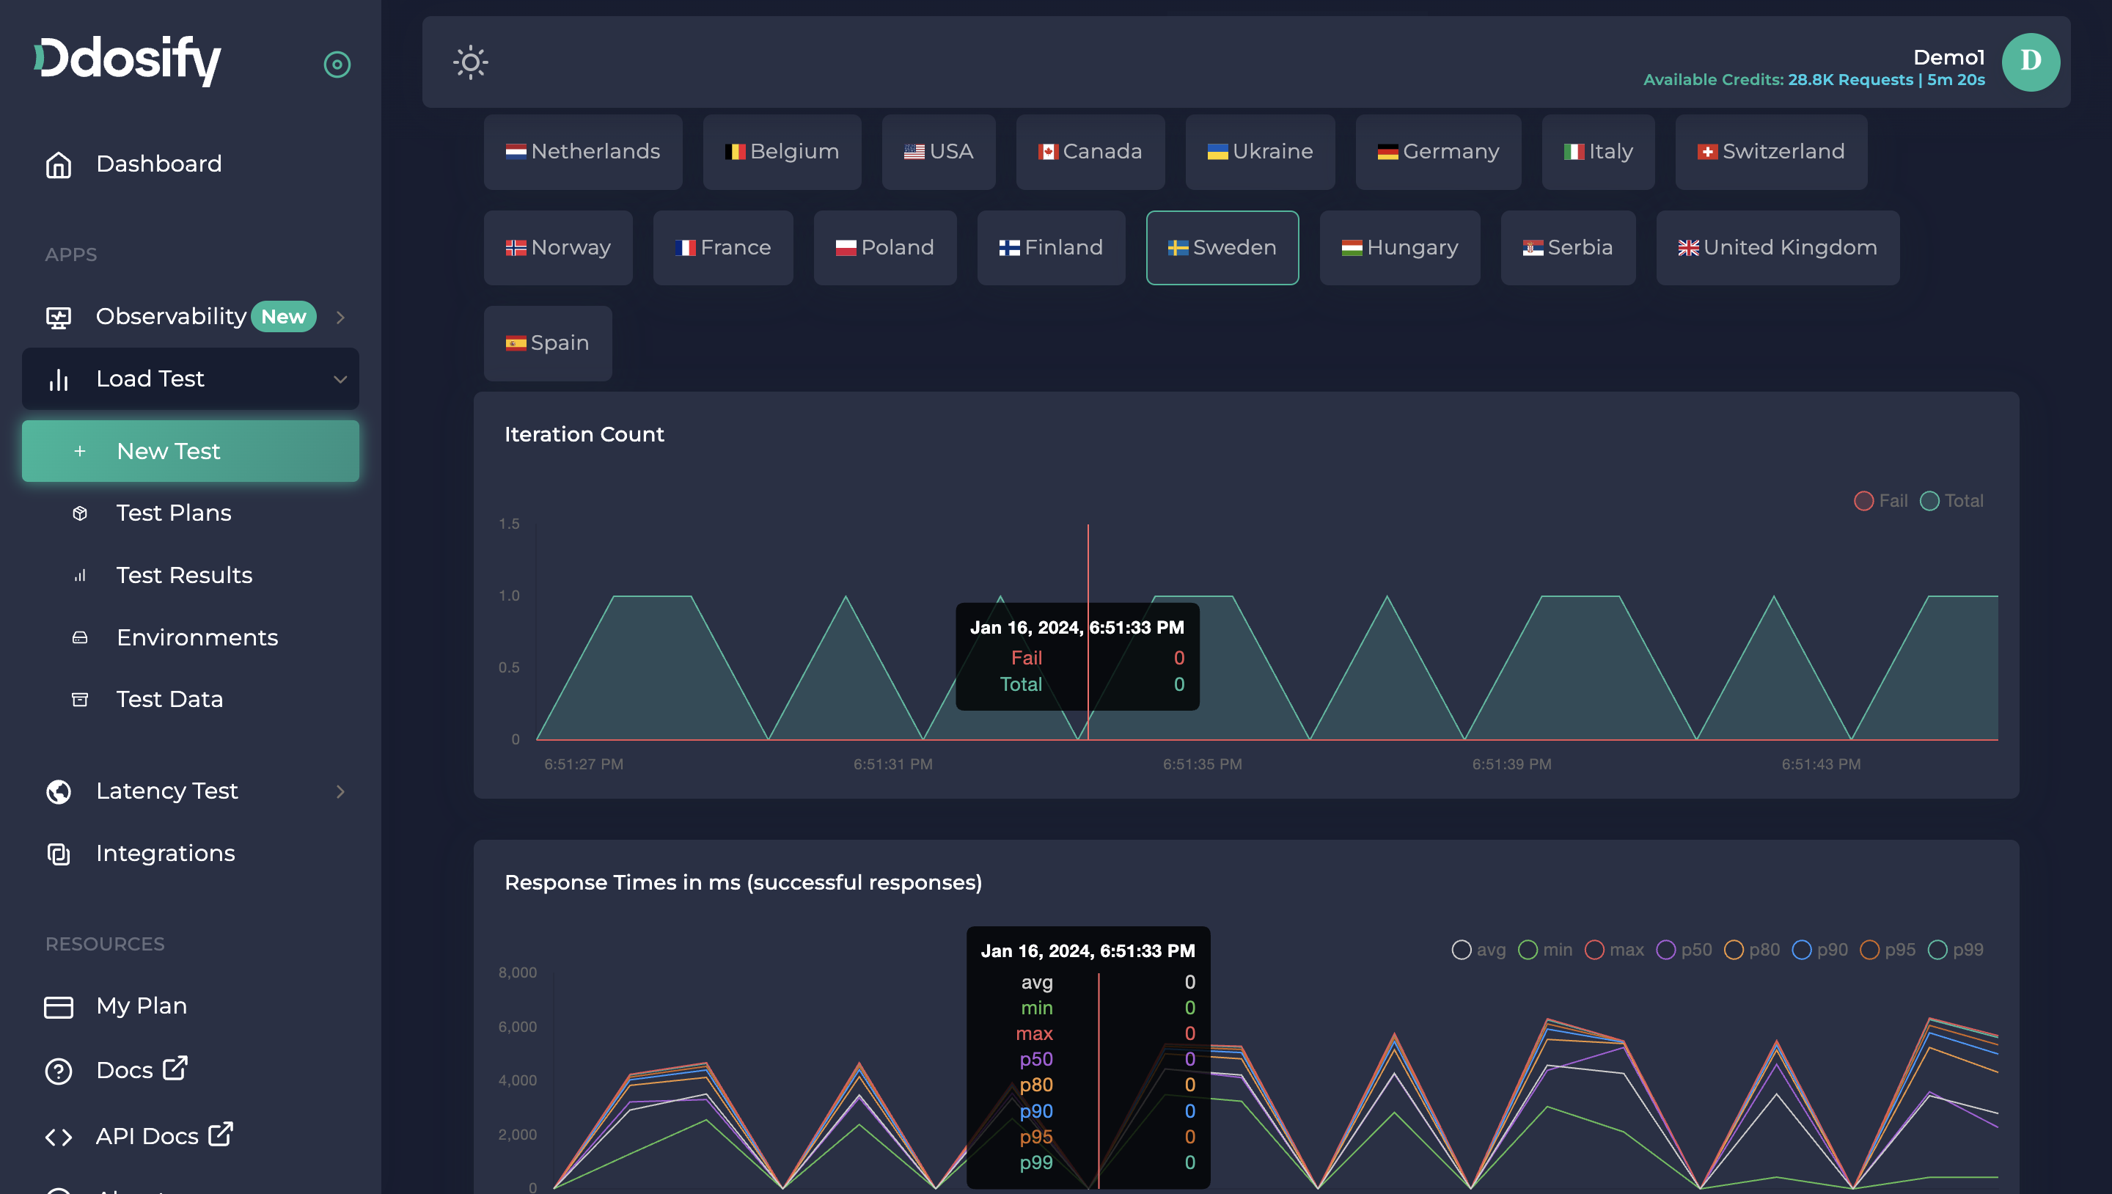2112x1194 pixels.
Task: Select the Germany location filter
Action: (x=1438, y=152)
